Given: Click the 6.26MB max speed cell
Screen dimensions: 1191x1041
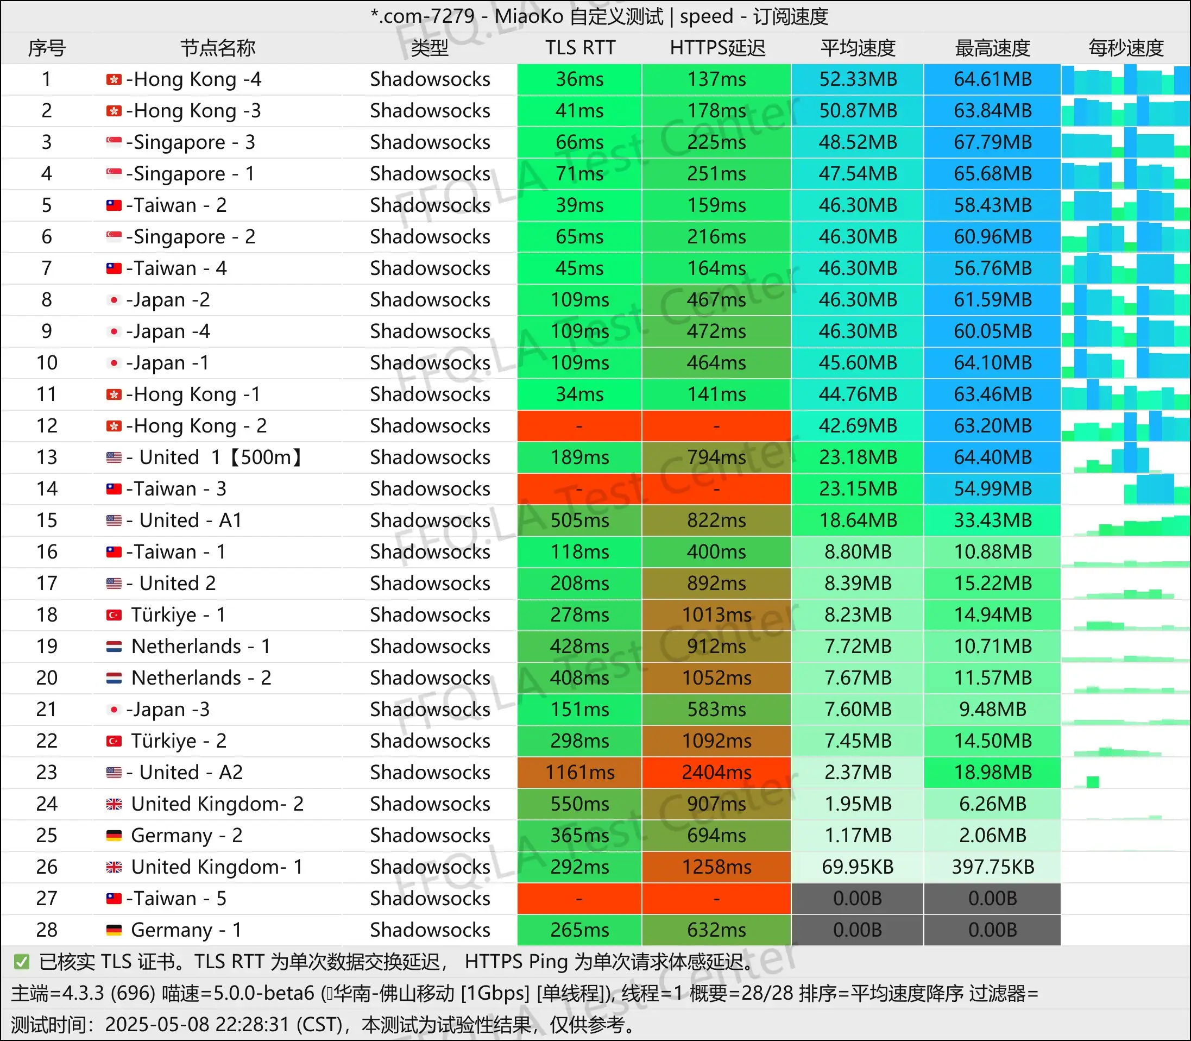Looking at the screenshot, I should (992, 804).
